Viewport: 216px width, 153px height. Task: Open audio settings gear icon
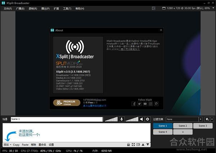pos(148,119)
